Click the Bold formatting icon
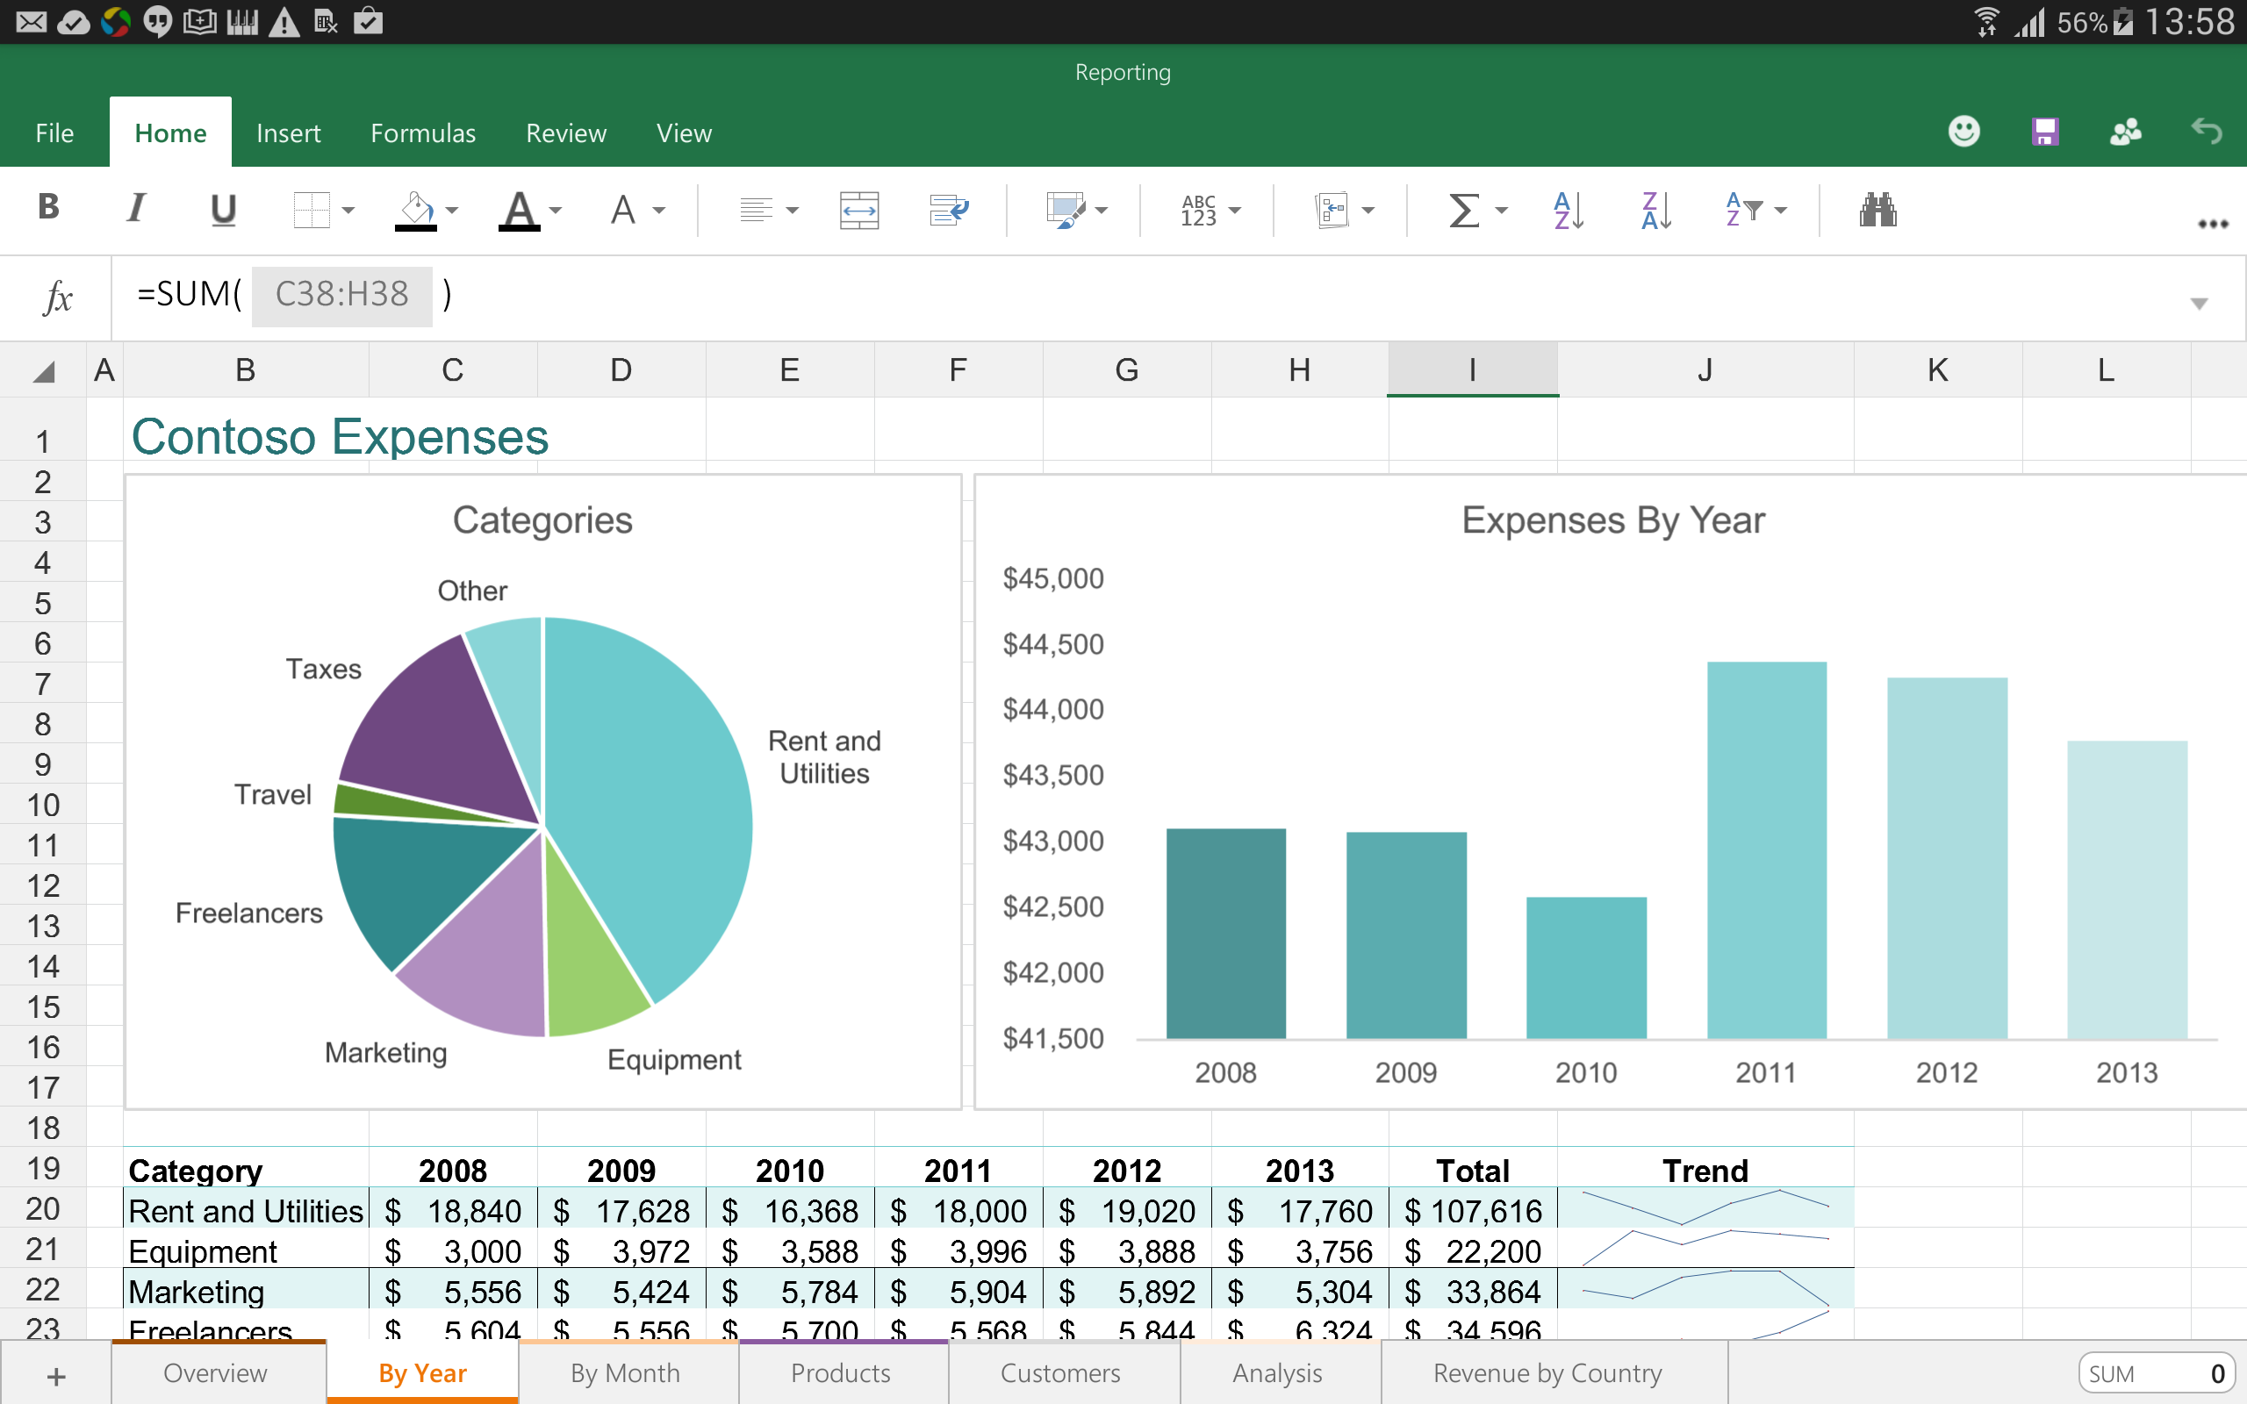Viewport: 2247px width, 1404px height. [48, 209]
